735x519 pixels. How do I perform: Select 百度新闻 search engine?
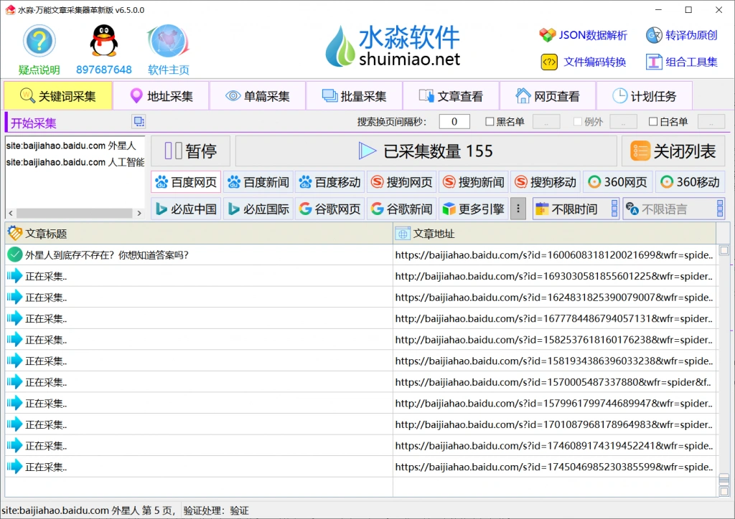(258, 182)
